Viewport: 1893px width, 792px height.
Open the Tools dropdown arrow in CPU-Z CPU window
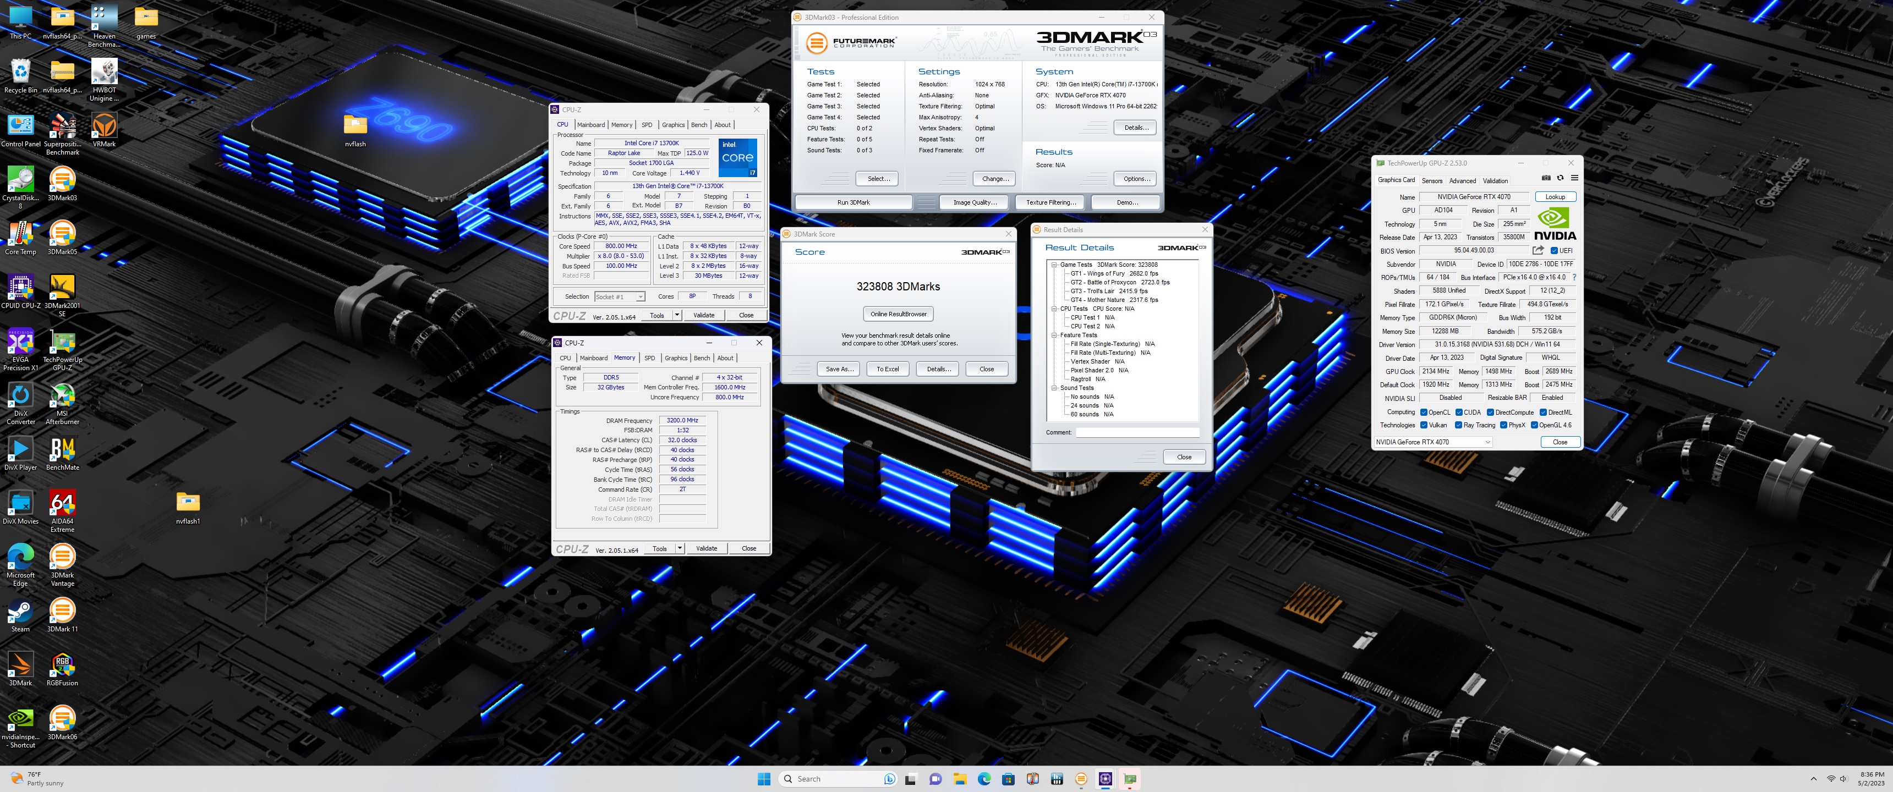coord(677,315)
